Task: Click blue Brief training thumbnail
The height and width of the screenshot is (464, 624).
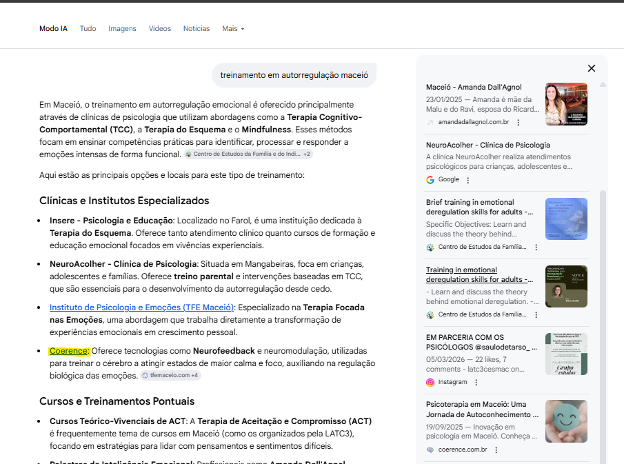Action: (x=566, y=219)
